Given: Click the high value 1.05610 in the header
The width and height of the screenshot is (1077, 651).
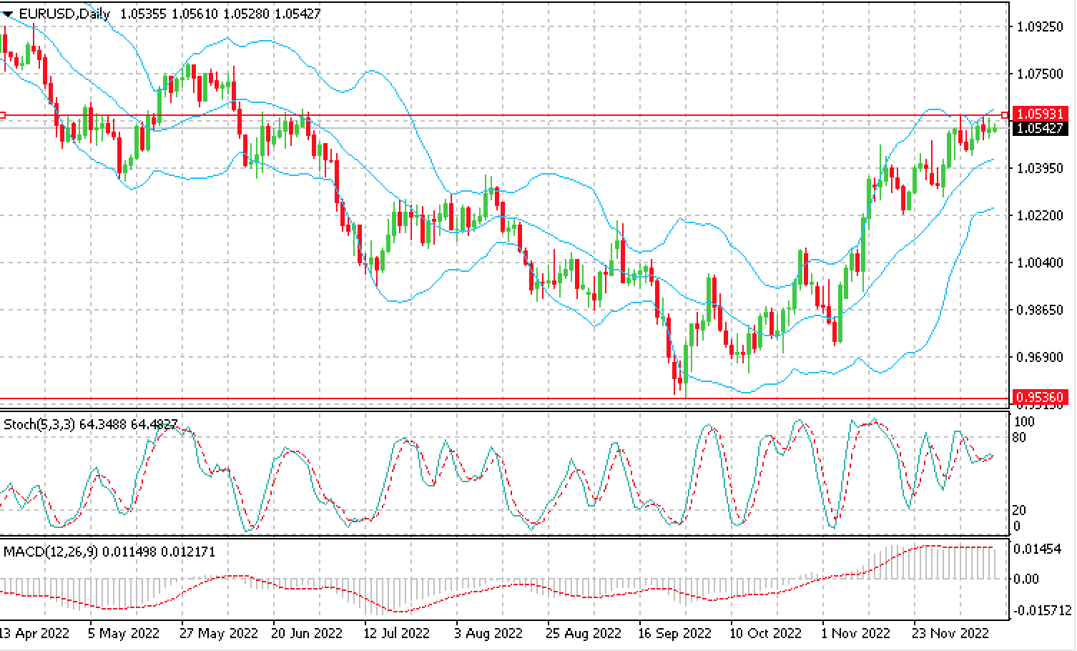Looking at the screenshot, I should 195,14.
